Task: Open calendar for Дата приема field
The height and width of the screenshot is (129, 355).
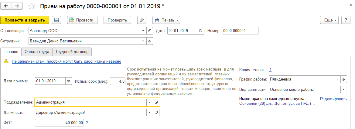Action: pos(69,81)
